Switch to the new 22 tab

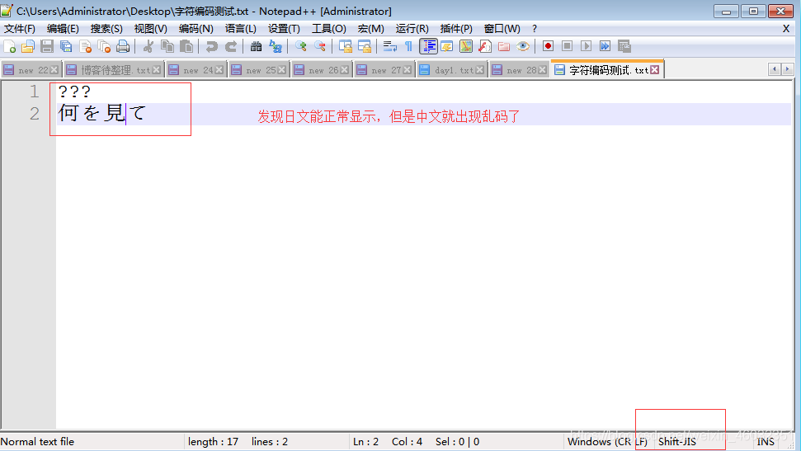click(x=31, y=70)
